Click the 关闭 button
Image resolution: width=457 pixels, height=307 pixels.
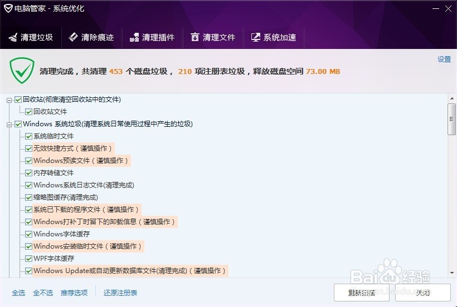coord(423,293)
